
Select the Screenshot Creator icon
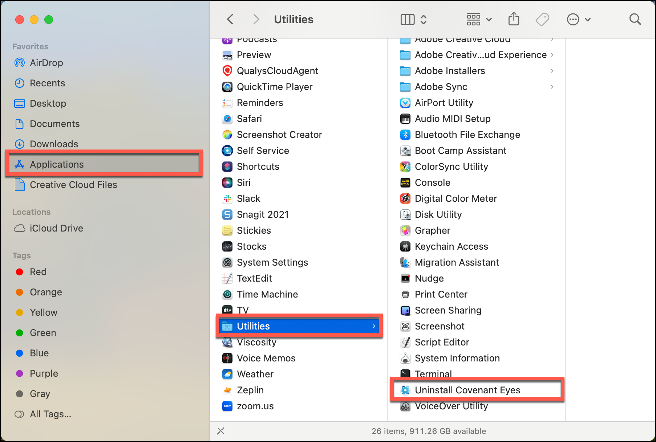click(x=227, y=135)
